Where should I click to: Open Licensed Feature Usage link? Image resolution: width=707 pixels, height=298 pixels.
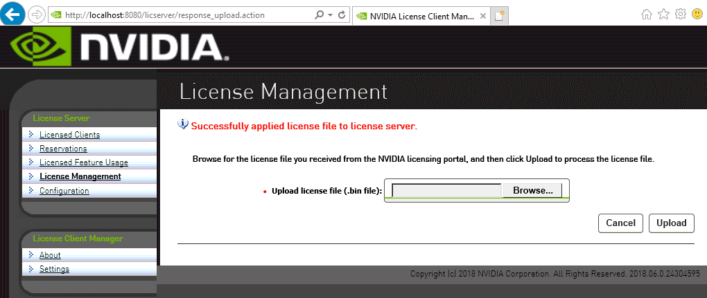tap(83, 162)
